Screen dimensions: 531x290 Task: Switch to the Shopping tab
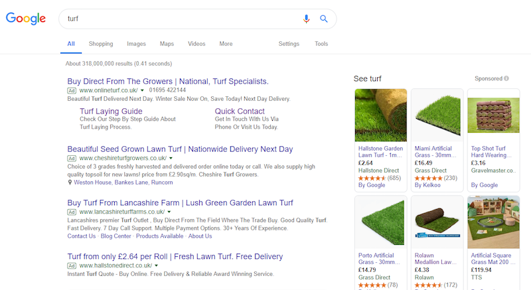[x=101, y=44]
